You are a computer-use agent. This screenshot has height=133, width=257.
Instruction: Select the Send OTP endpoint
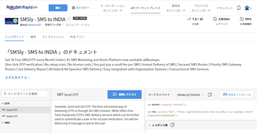click(x=25, y=110)
